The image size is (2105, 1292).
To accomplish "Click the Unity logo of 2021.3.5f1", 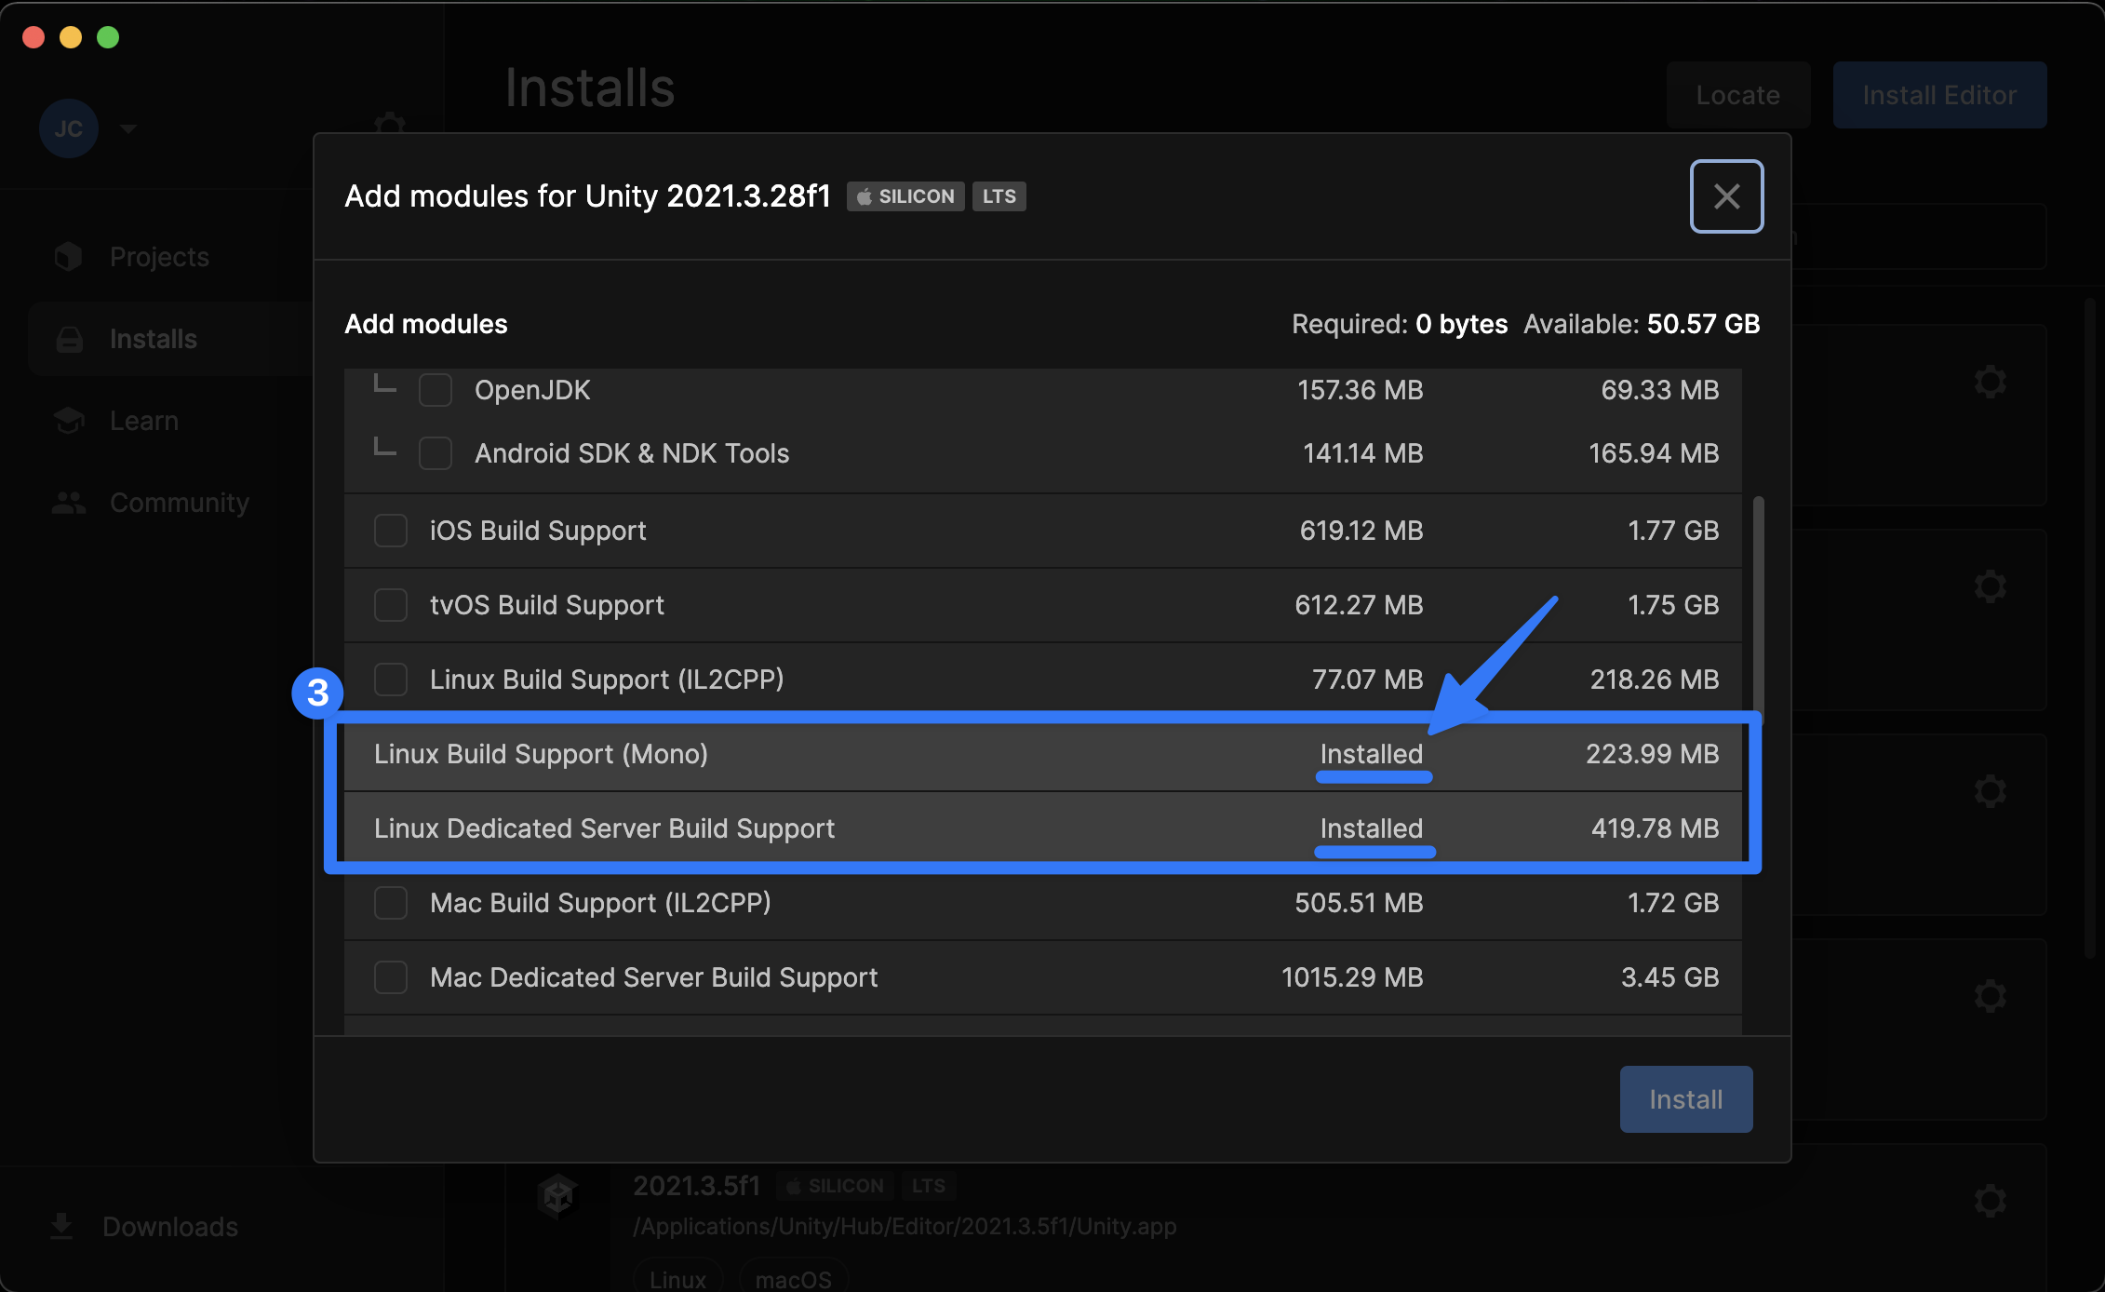I will click(x=558, y=1196).
